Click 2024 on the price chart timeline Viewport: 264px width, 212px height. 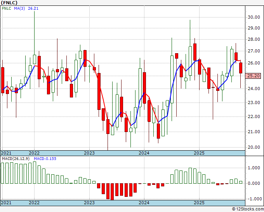144,153
